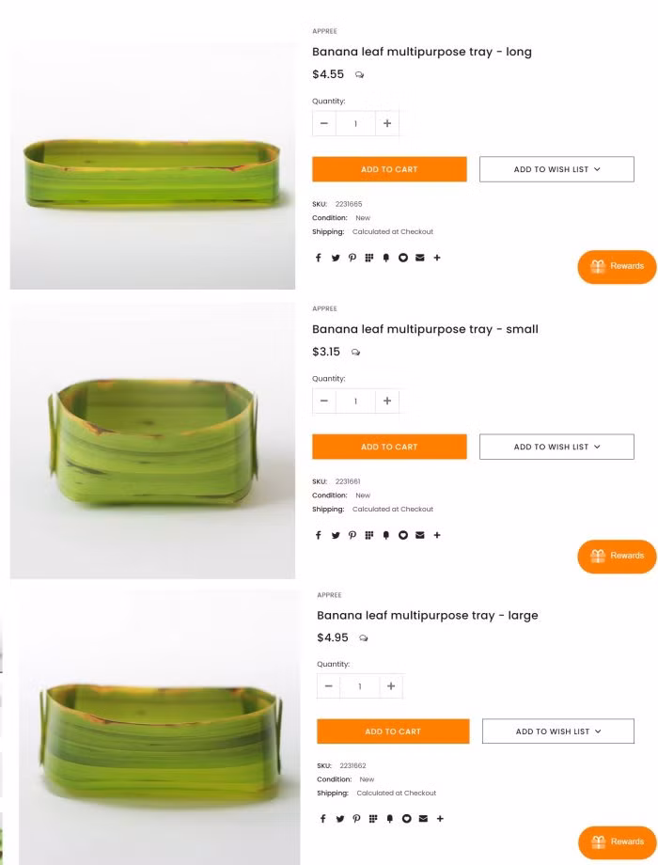Add the large banana leaf tray to cart

click(x=393, y=731)
